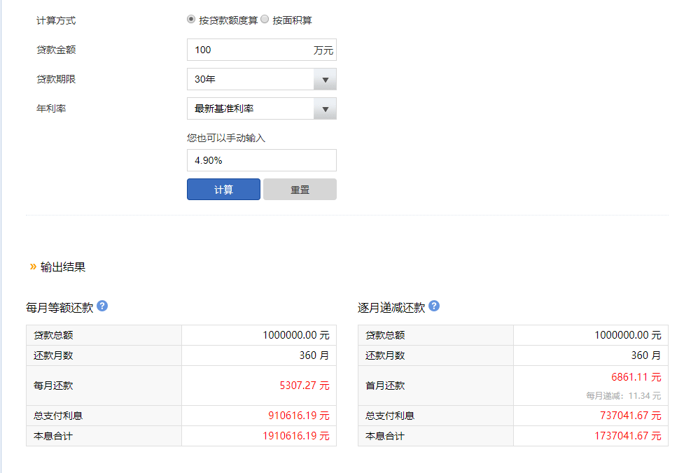Click the blue 计算 button
Viewport: 684px width, 473px height.
pos(223,189)
